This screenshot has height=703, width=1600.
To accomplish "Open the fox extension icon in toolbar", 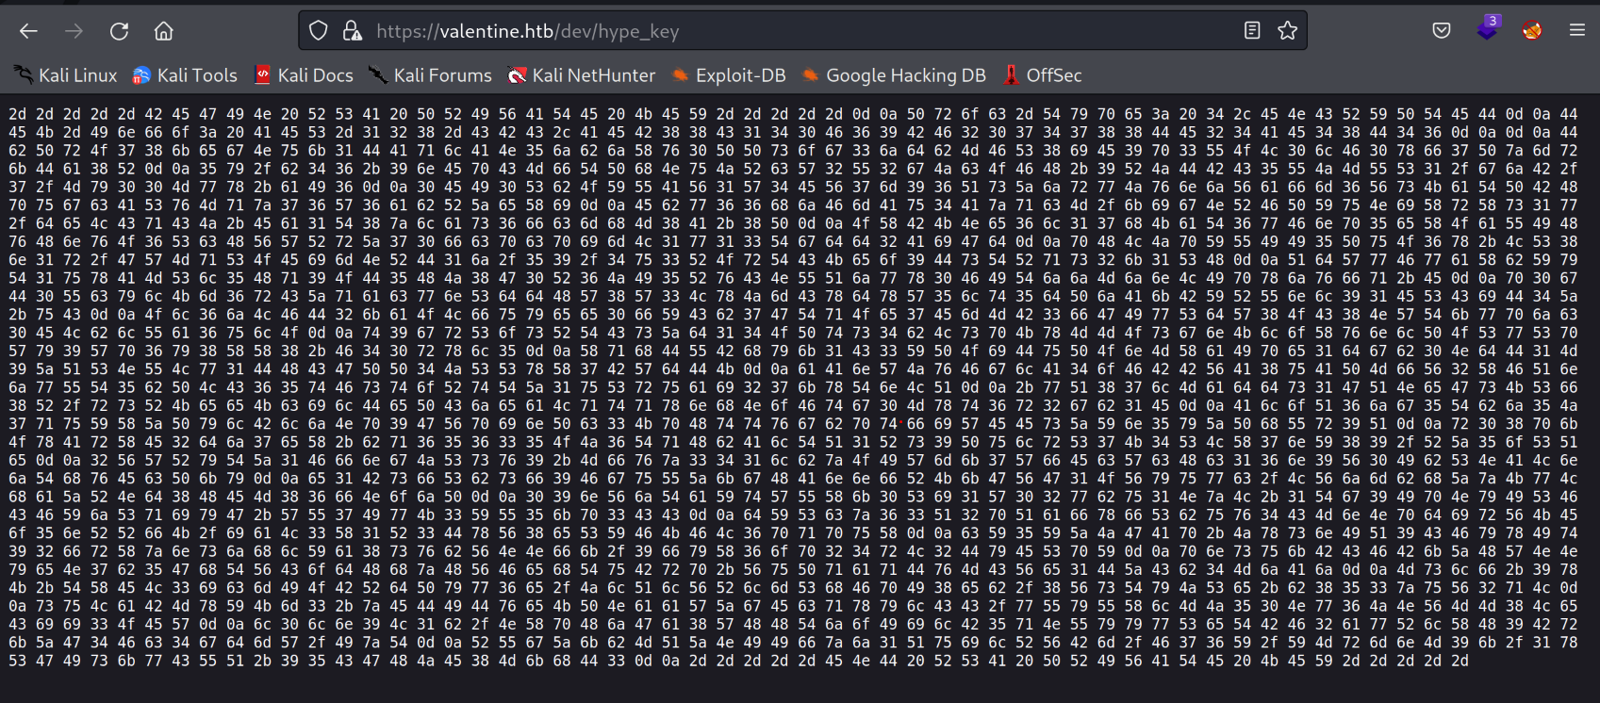I will pos(1532,31).
